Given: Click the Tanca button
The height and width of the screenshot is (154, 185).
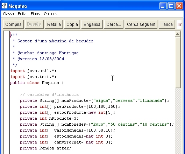Looking at the screenshot, I should [x=167, y=24].
